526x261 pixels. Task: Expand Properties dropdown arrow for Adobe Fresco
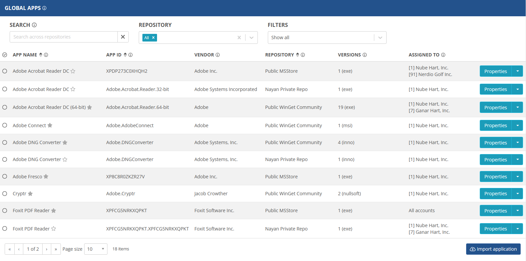(x=517, y=177)
